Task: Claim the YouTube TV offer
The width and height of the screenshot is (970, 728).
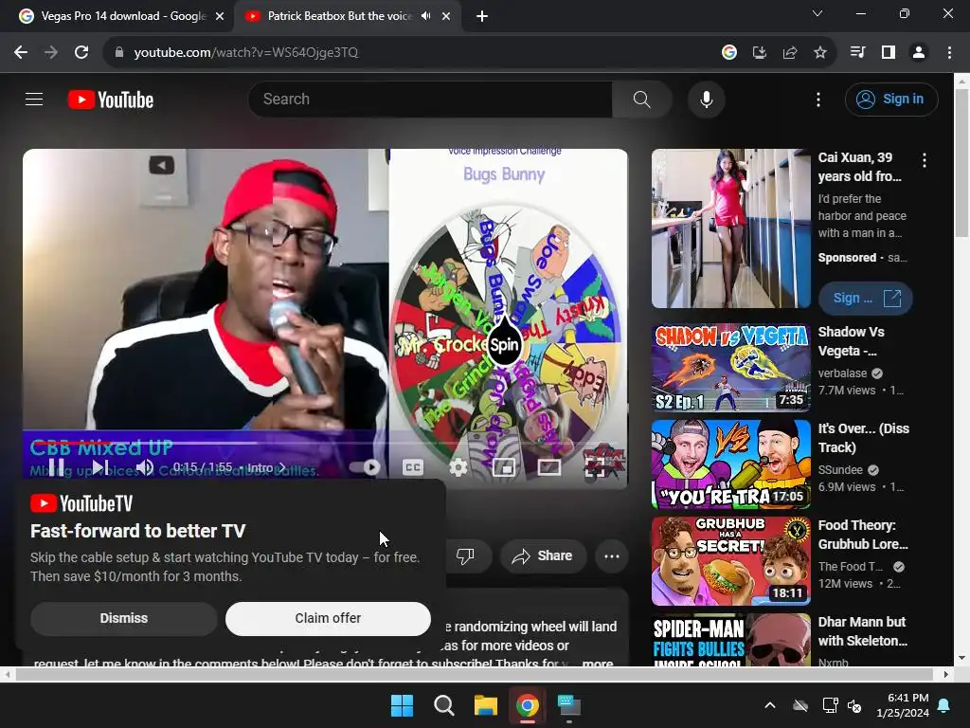Action: pos(328,618)
